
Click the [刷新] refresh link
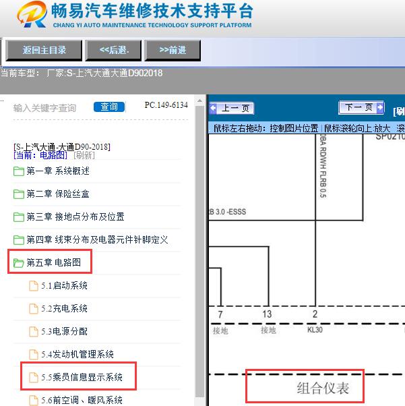coord(84,155)
